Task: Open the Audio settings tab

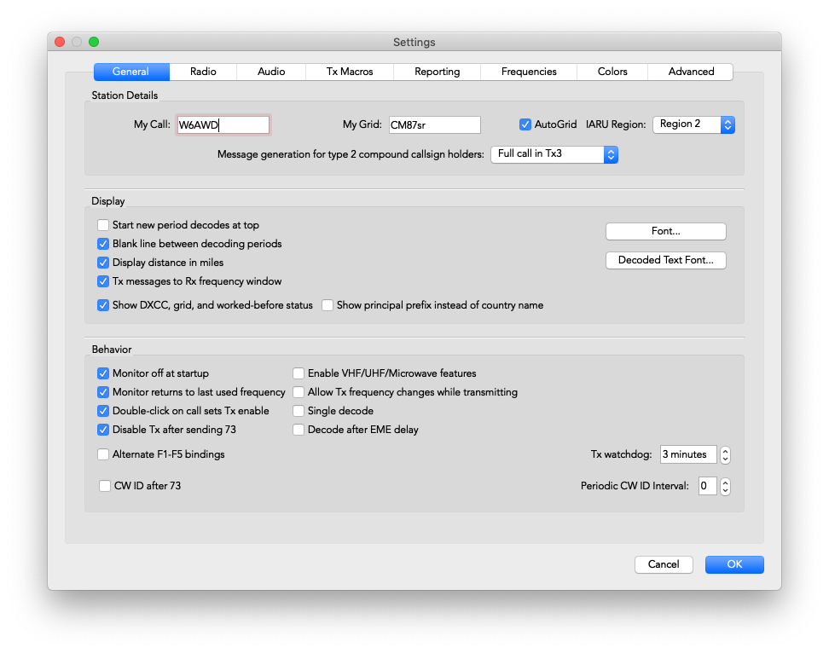Action: 271,72
